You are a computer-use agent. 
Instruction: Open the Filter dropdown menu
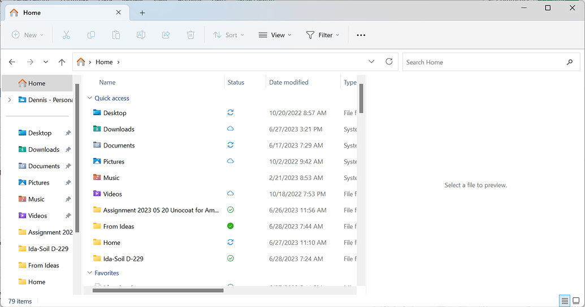tap(323, 35)
